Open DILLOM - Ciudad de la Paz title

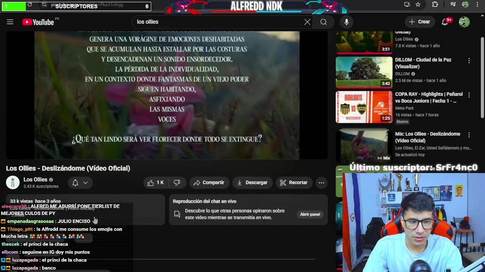pyautogui.click(x=423, y=63)
